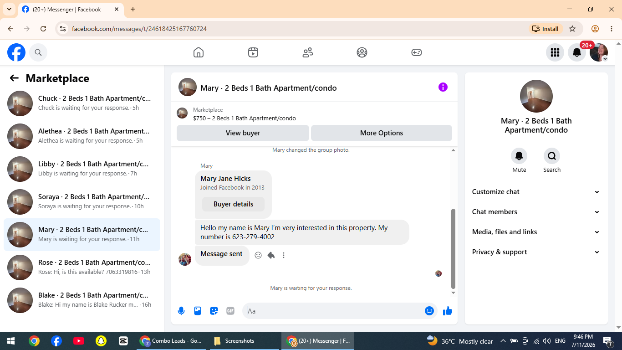Open the Soraya conversation
This screenshot has width=622, height=350.
point(82,201)
